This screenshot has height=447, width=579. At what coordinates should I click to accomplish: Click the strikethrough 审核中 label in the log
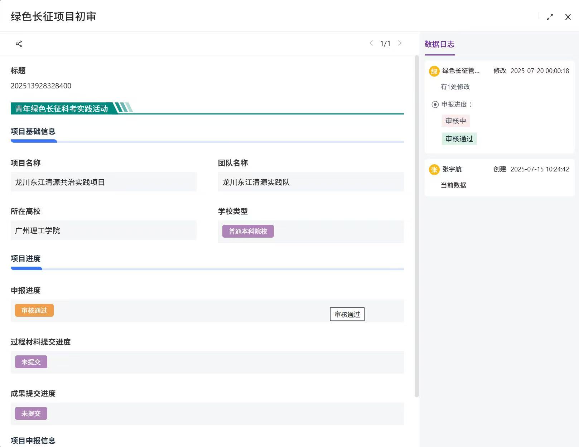[455, 121]
